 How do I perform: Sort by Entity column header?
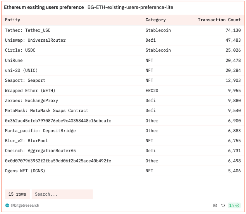[13, 20]
